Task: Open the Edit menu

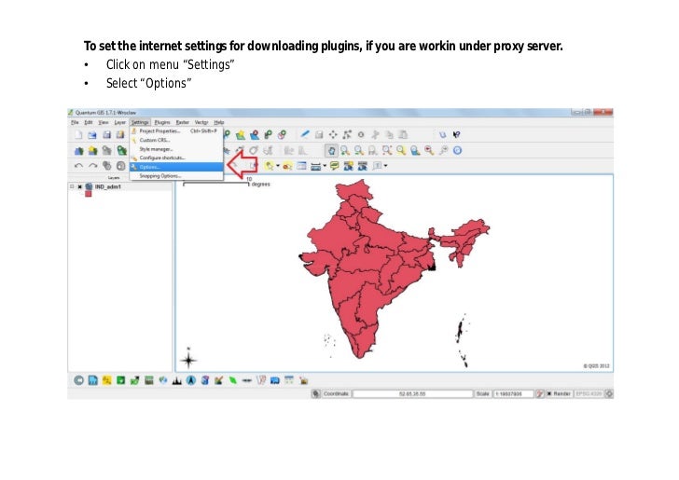Action: (89, 122)
